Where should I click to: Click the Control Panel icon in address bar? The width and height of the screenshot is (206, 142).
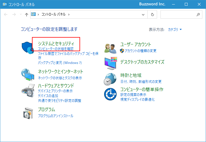[x=33, y=14]
